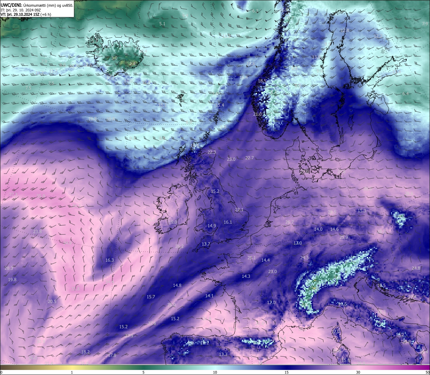Click the value '37.3' at the left edge
The width and height of the screenshot is (430, 375).
(x=13, y=195)
